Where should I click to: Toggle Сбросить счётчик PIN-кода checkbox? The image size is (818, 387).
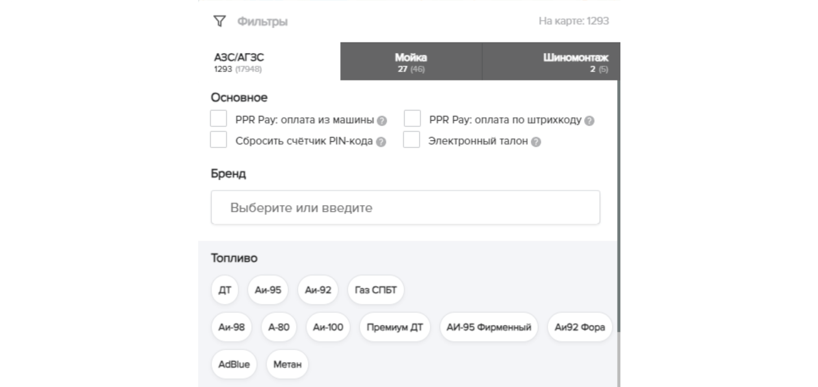(218, 140)
